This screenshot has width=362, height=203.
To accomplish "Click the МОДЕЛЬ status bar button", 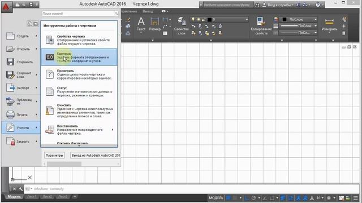I will click(x=216, y=198).
